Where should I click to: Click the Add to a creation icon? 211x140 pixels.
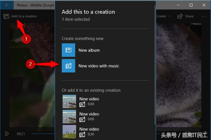[6, 17]
